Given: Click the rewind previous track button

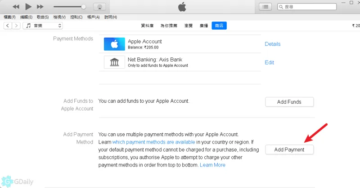Looking at the screenshot, I should pyautogui.click(x=16, y=7).
